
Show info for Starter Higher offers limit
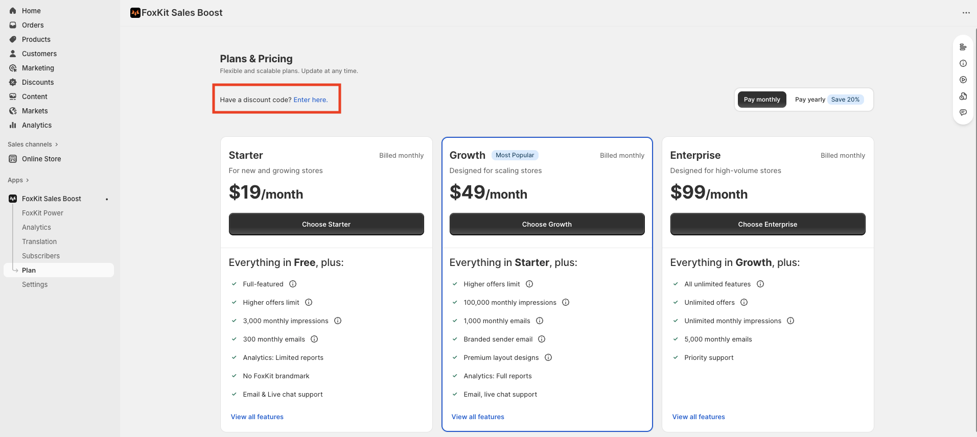point(309,302)
